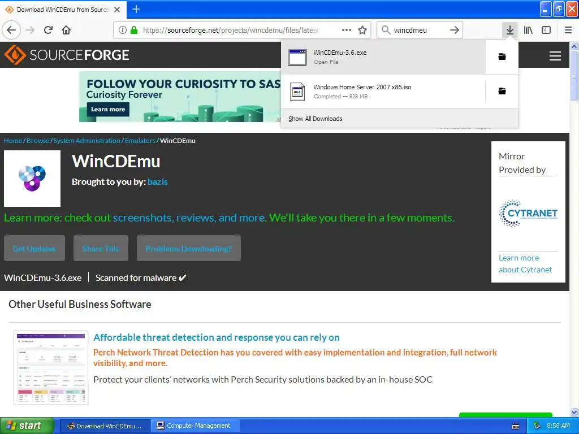Switch to Computer Management taskbar item
The width and height of the screenshot is (579, 434).
(x=195, y=426)
